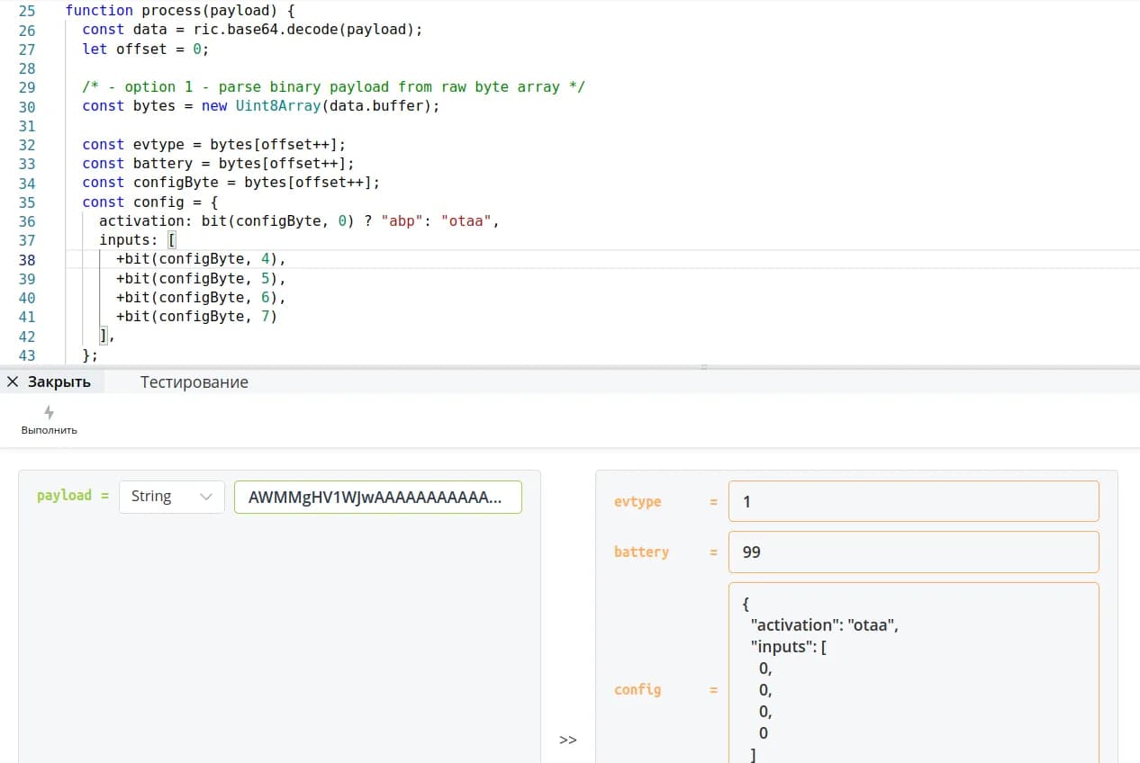Click the orange config output label

coord(638,690)
